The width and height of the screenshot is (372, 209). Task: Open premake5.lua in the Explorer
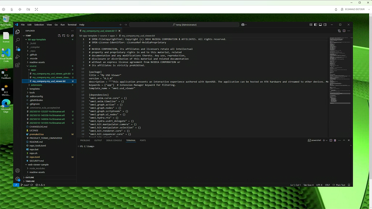[x=37, y=134]
